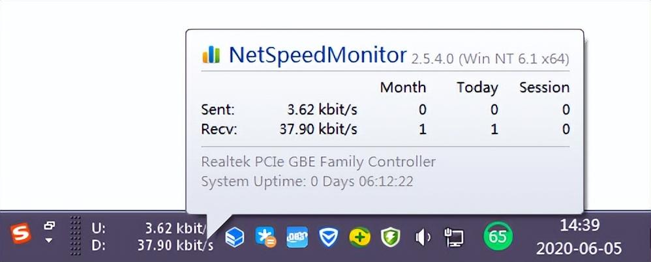This screenshot has height=262, width=651.
Task: Open the speaker volume icon
Action: point(423,237)
